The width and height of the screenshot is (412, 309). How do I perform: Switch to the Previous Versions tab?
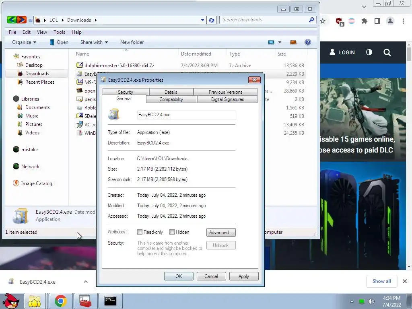(225, 92)
